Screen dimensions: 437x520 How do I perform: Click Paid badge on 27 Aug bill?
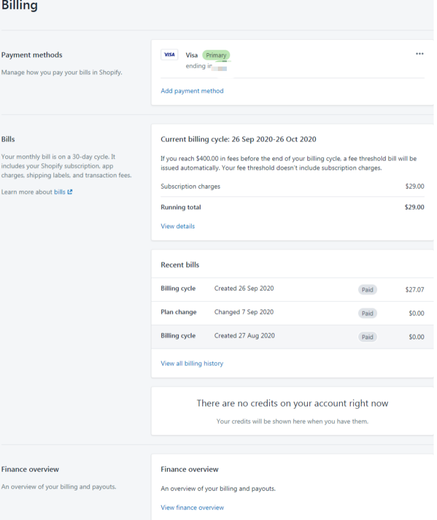[x=367, y=337]
